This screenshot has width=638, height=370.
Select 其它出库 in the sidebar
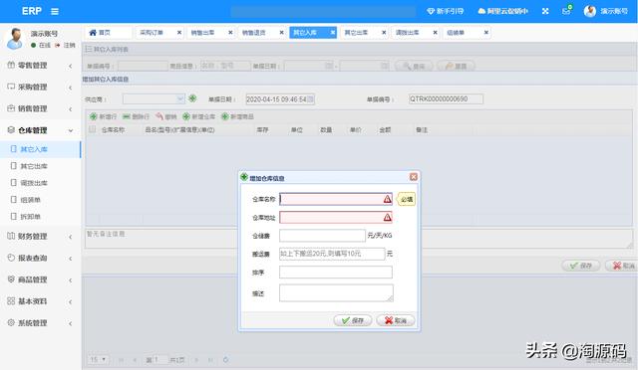click(x=34, y=166)
